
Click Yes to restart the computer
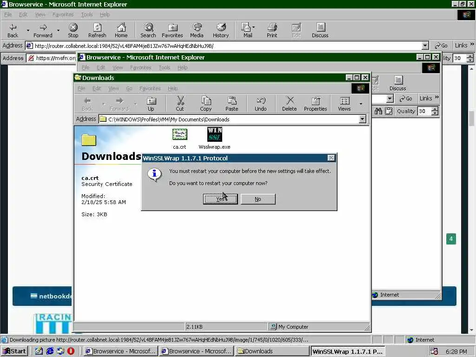pos(220,199)
